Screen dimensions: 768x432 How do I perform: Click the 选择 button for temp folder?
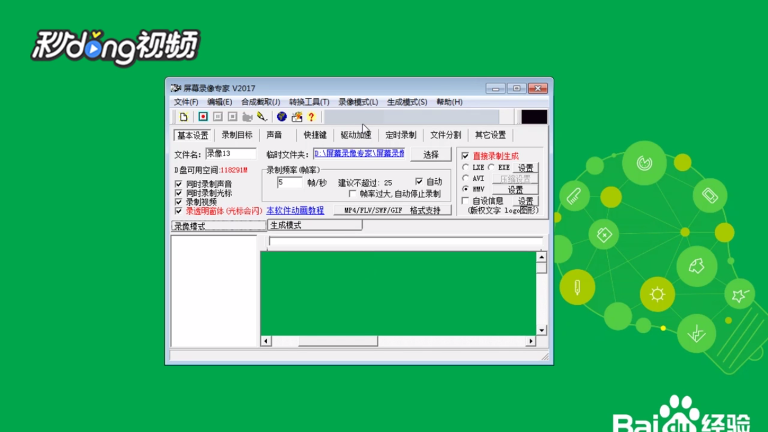431,154
